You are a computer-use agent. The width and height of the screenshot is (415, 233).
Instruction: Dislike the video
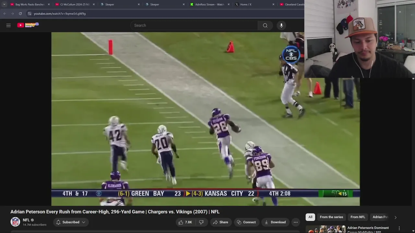pyautogui.click(x=201, y=222)
